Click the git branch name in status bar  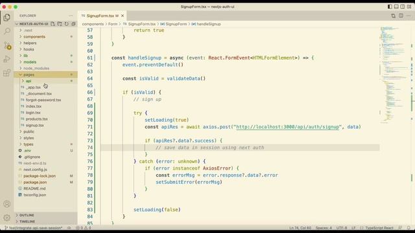tap(34, 228)
